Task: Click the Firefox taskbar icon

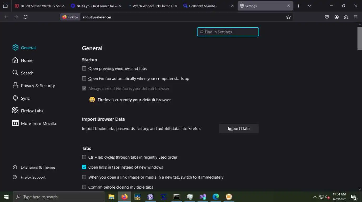Action: [x=124, y=197]
